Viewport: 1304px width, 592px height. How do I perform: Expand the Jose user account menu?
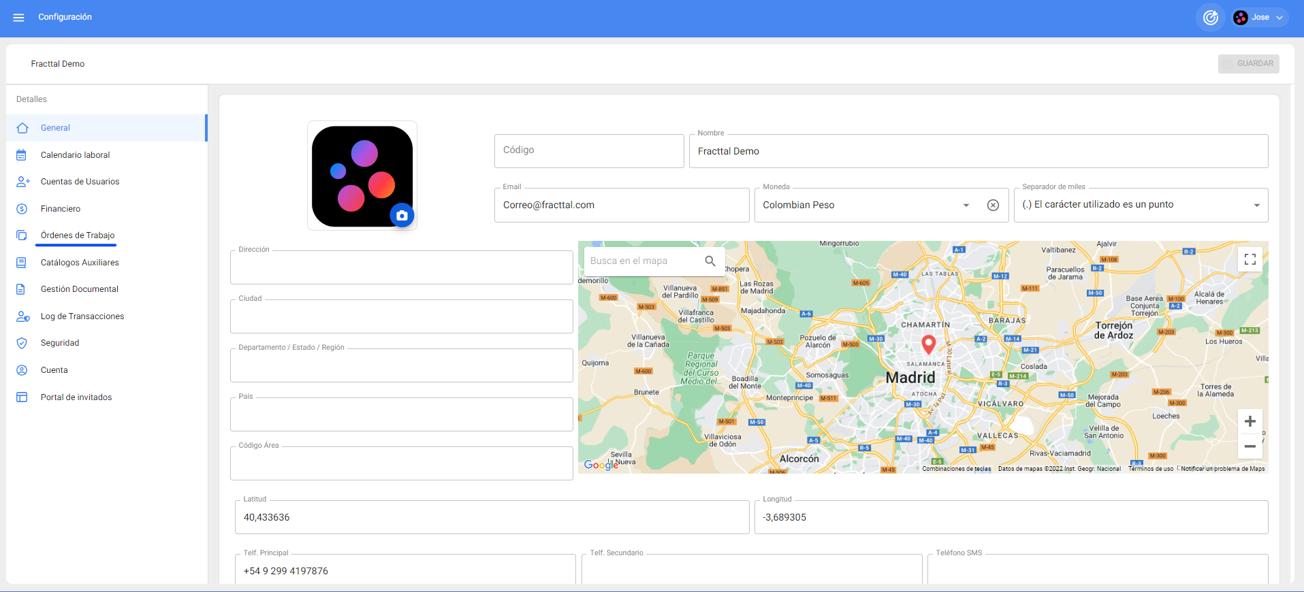click(1260, 18)
